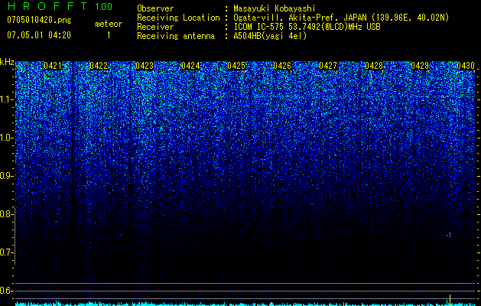This screenshot has width=481, height=306.
Task: Click the 0421 time marker
Action: (x=53, y=66)
